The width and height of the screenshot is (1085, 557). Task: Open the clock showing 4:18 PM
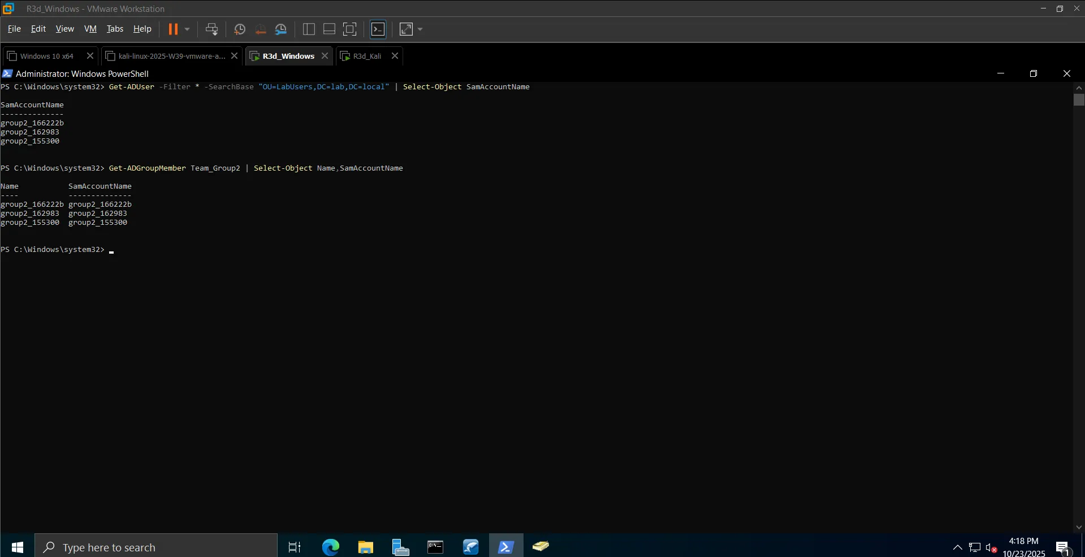click(1024, 547)
